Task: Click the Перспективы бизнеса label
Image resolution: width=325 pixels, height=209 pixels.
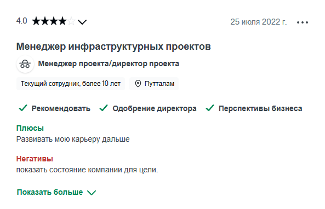Action: 260,108
